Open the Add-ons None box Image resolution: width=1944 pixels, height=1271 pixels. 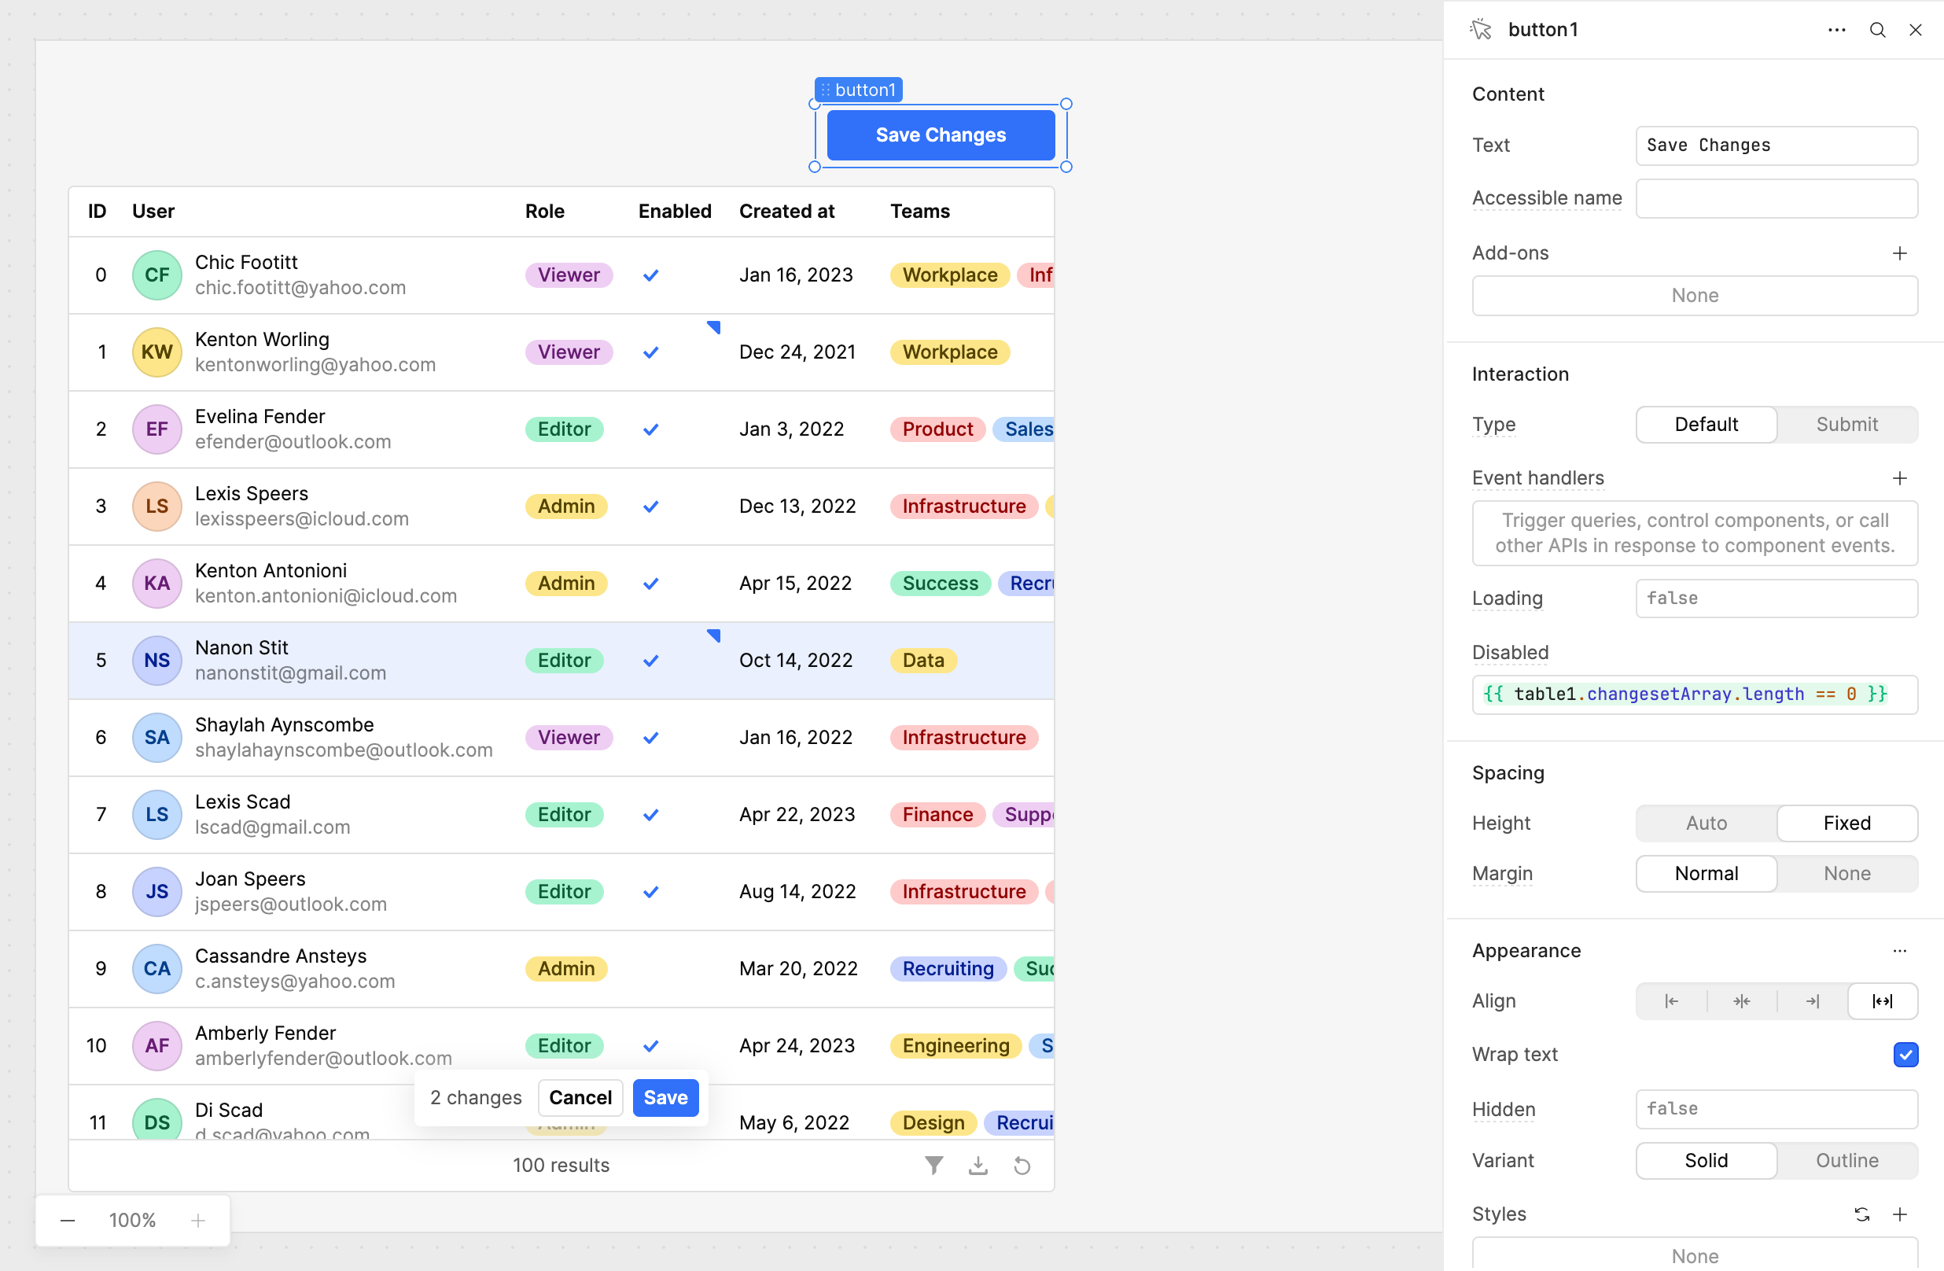[x=1694, y=296]
